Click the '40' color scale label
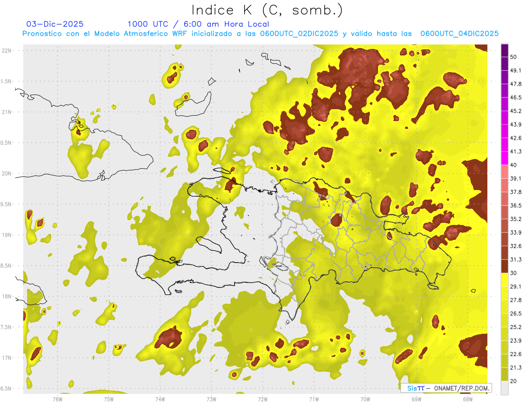Screen dimensions: 525x405 tap(514, 165)
